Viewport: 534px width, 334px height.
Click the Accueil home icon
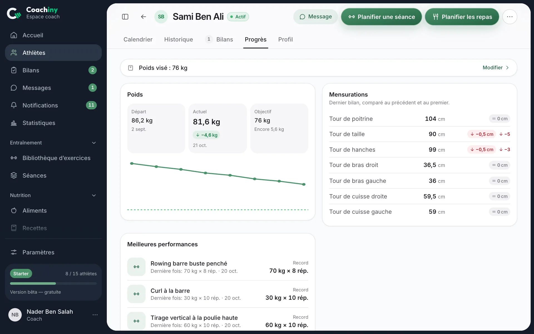pos(14,35)
